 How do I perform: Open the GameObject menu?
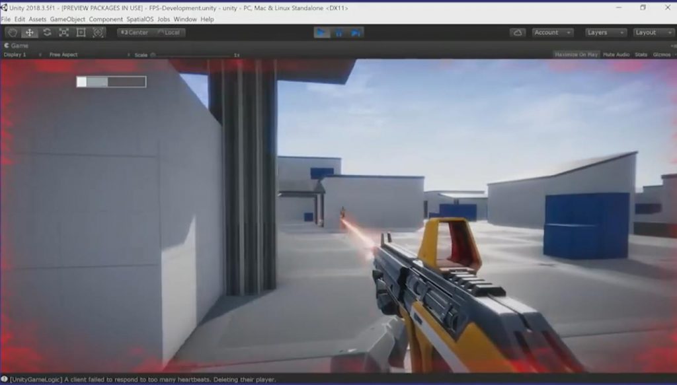pos(67,19)
